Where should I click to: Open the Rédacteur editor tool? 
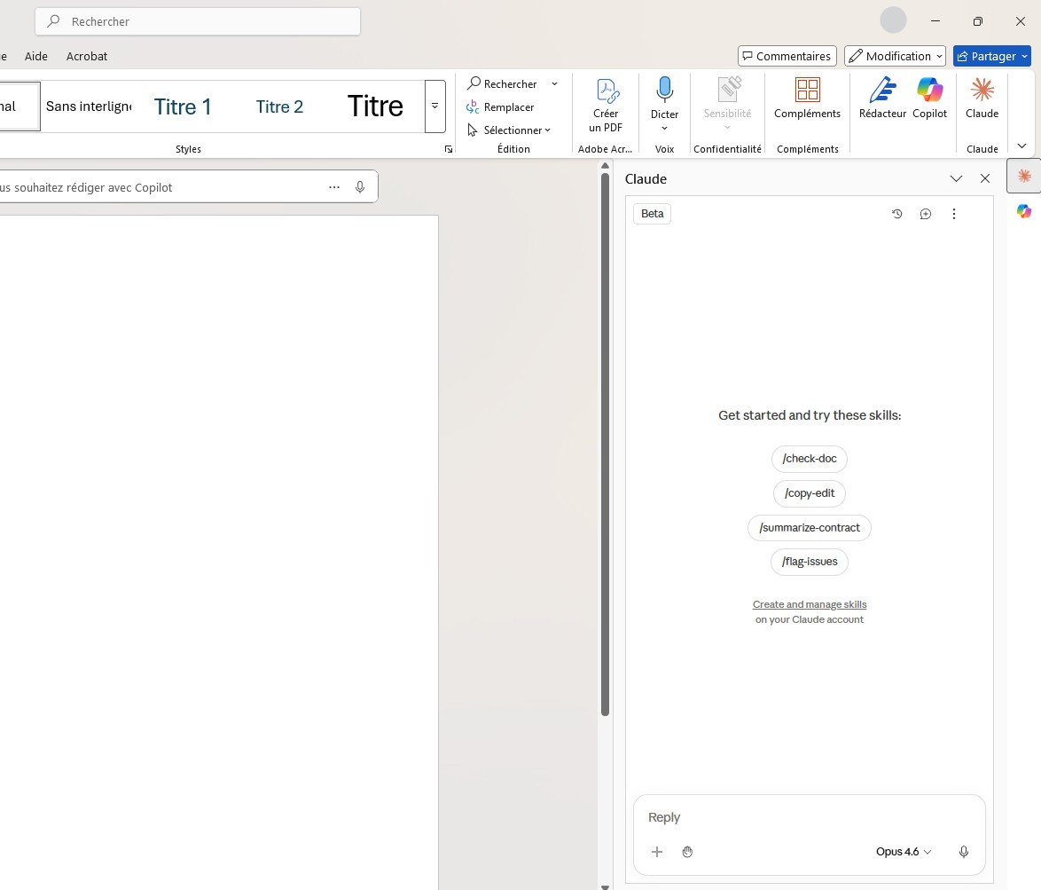(x=882, y=91)
